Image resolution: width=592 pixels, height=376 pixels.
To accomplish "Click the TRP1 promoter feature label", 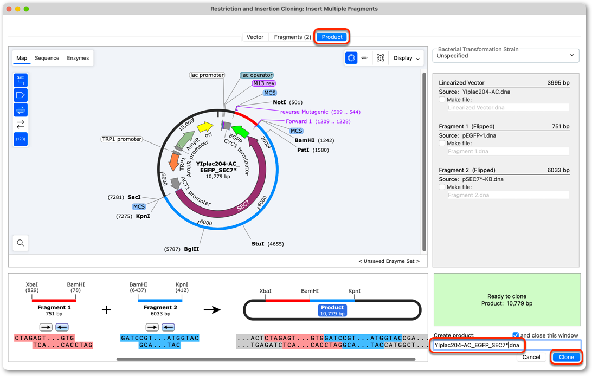I will pos(121,139).
